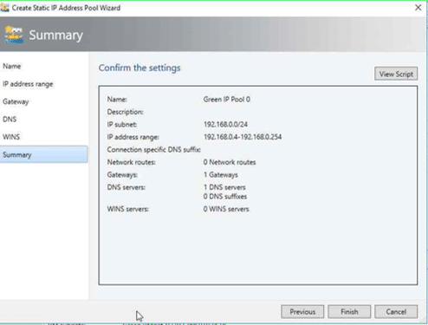Click Finish to create the pool
This screenshot has height=325, width=428.
coord(349,312)
